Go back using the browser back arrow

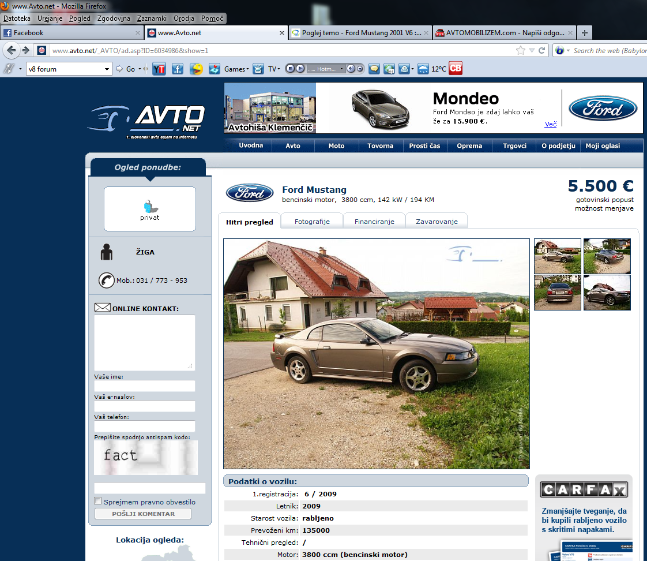pyautogui.click(x=11, y=50)
